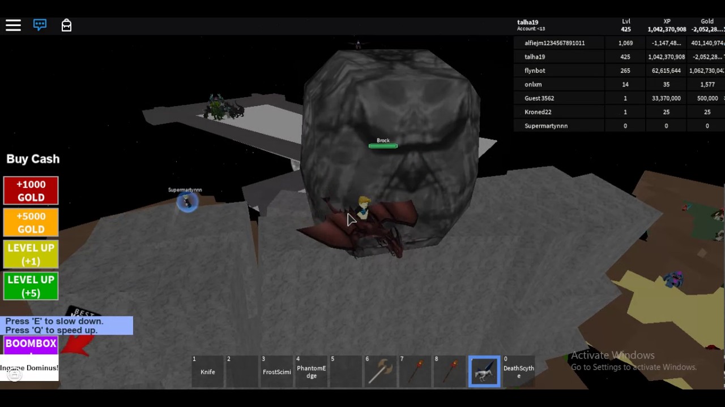The height and width of the screenshot is (407, 725).
Task: Click the BOOMBOX purple button
Action: 31,346
